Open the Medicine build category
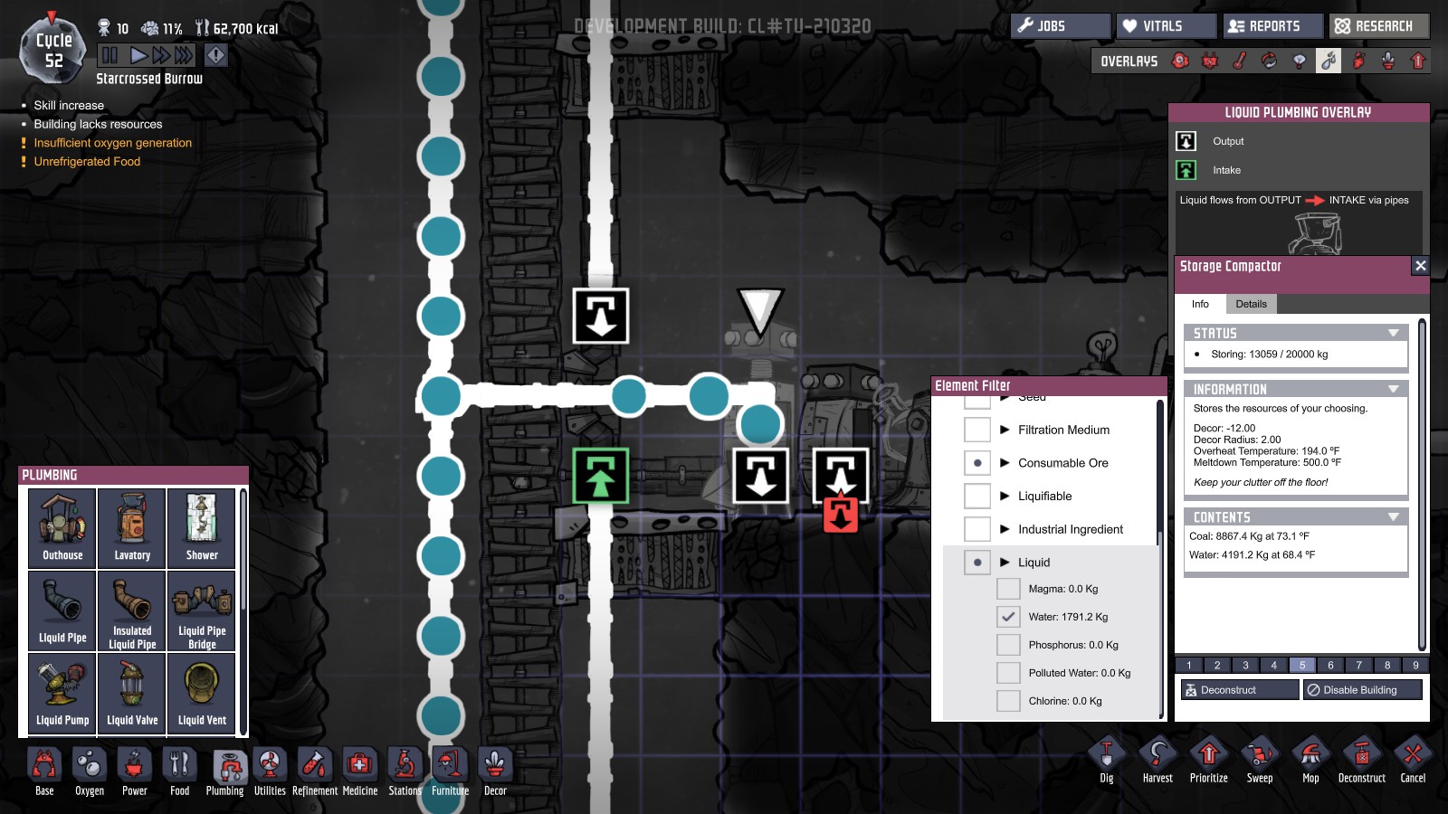Viewport: 1448px width, 814px height. click(360, 771)
